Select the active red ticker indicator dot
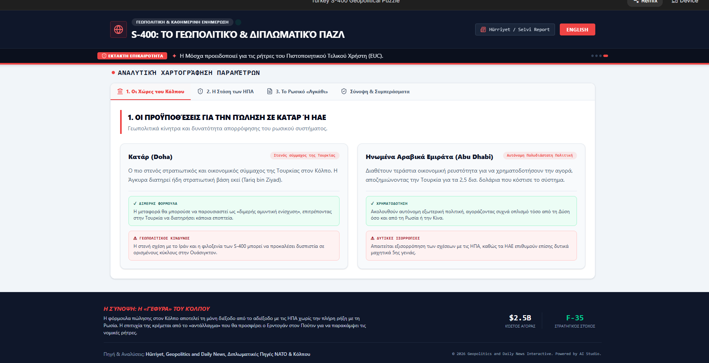This screenshot has width=709, height=363. tap(606, 56)
